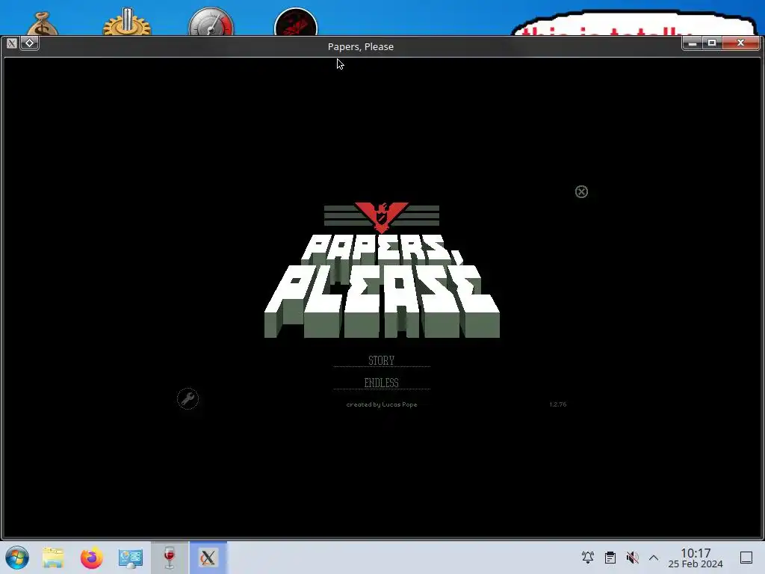
Task: Open the file manager from taskbar
Action: click(53, 558)
